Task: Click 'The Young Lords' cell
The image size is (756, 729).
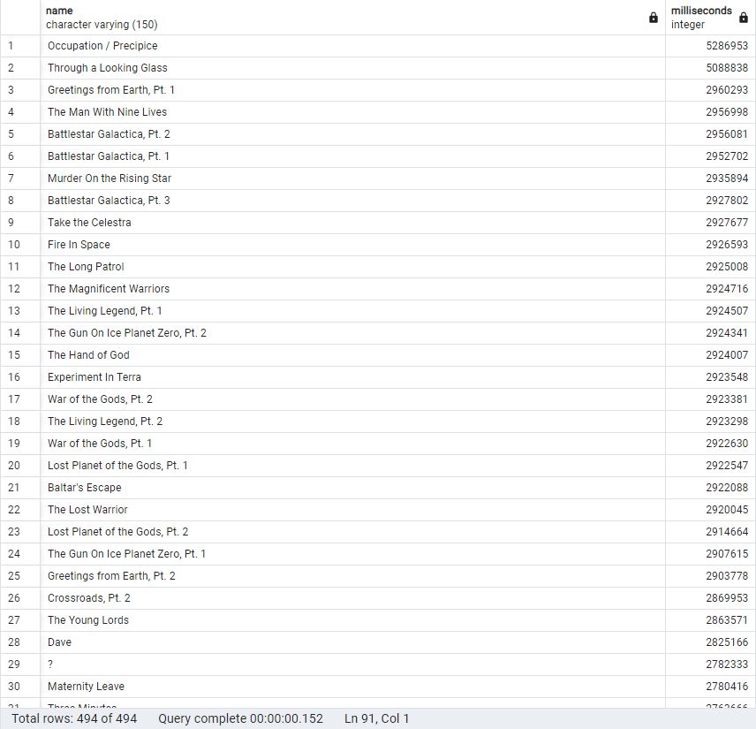Action: tap(353, 620)
